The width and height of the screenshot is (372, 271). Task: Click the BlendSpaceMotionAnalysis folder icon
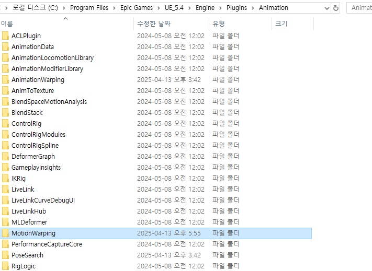pos(5,101)
